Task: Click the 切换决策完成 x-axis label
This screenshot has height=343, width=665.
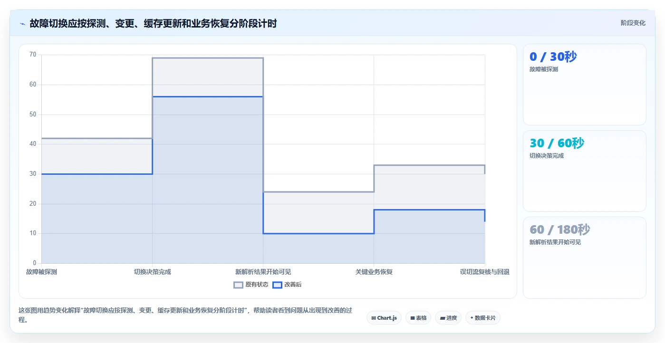Action: pyautogui.click(x=152, y=272)
